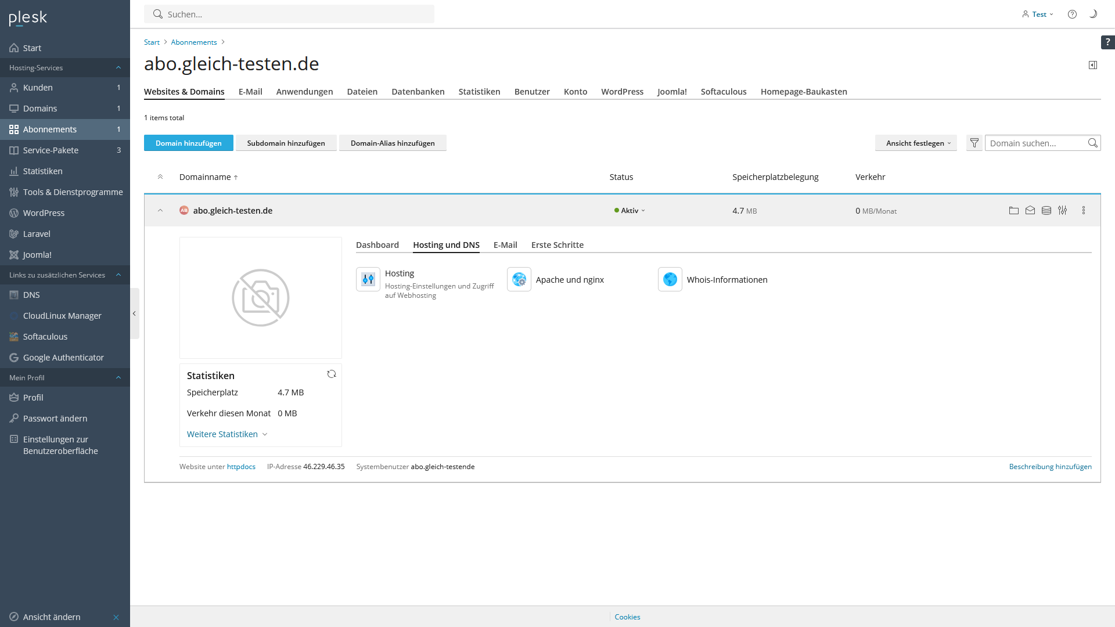Open the Whois-Informationen icon

pos(670,280)
